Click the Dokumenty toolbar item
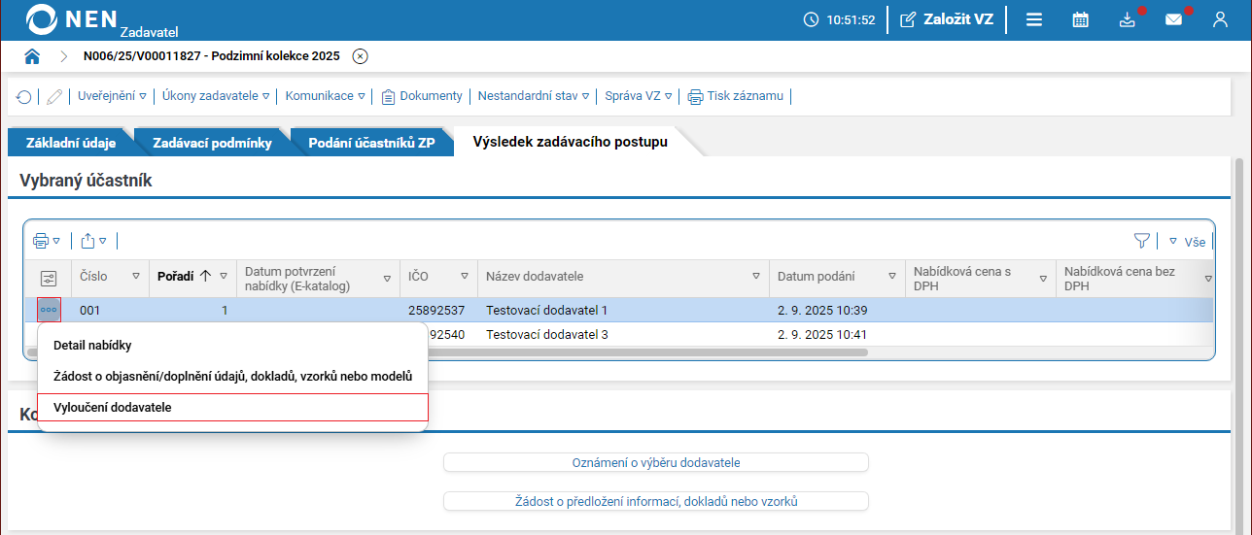This screenshot has height=535, width=1252. pos(422,96)
